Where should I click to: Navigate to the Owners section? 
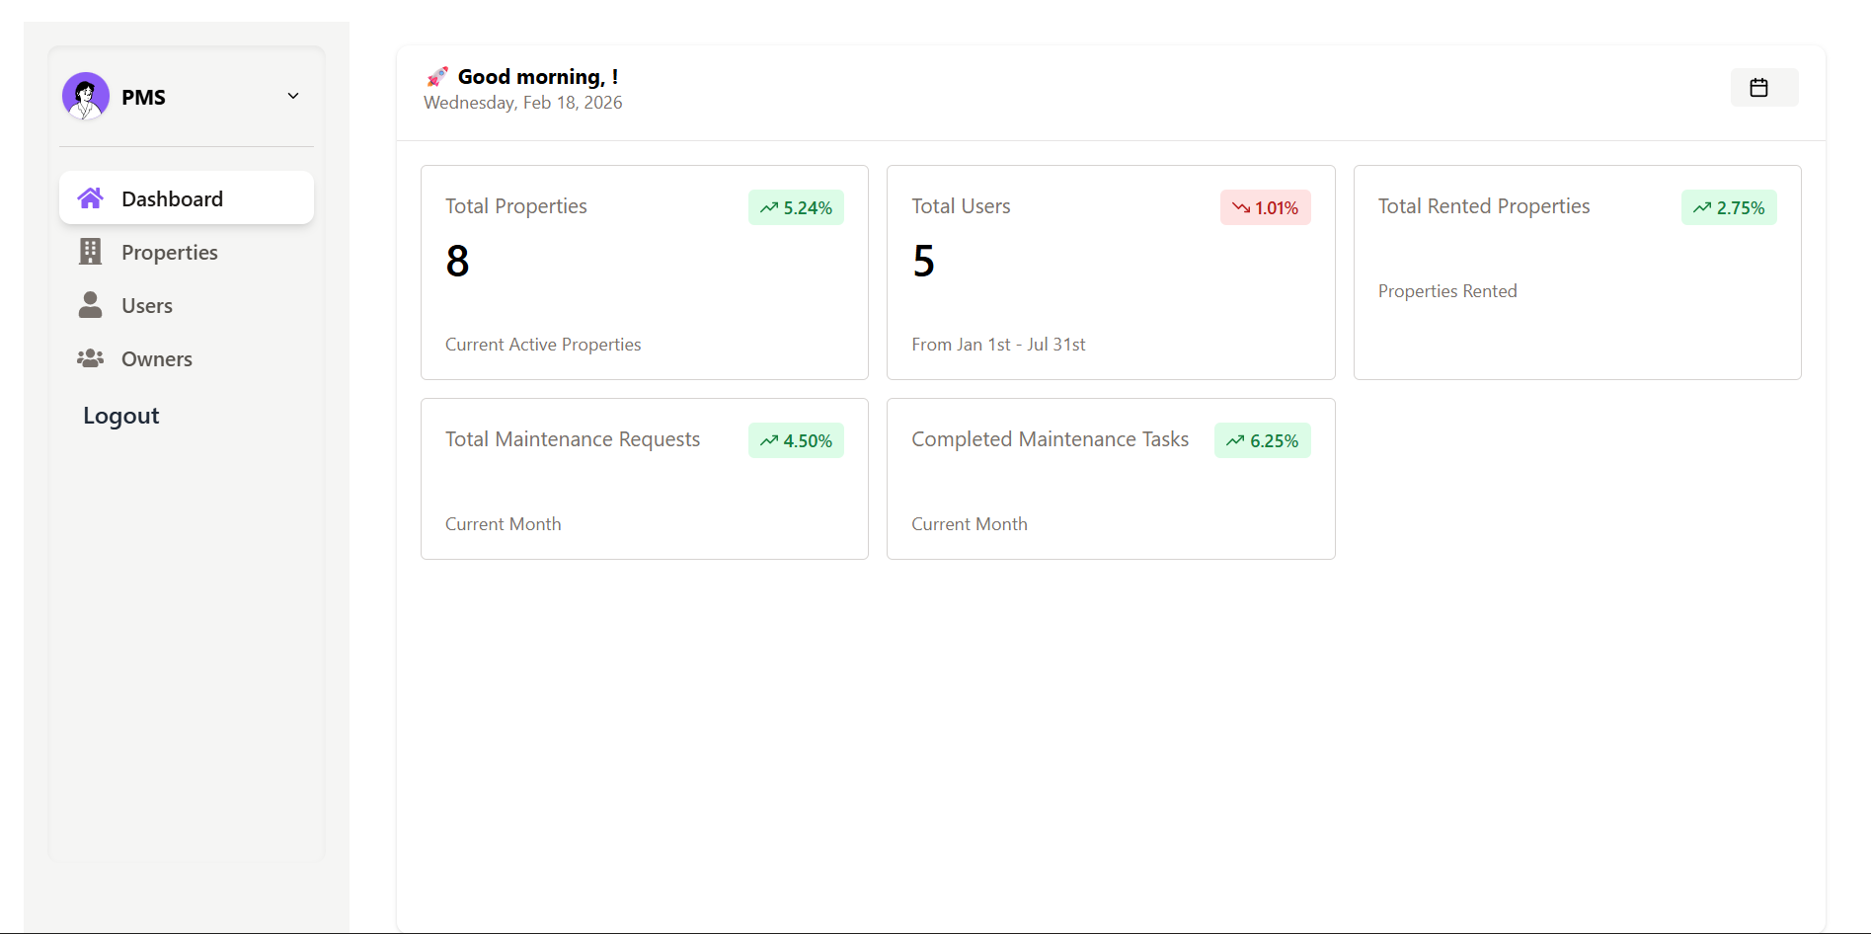[x=156, y=358]
